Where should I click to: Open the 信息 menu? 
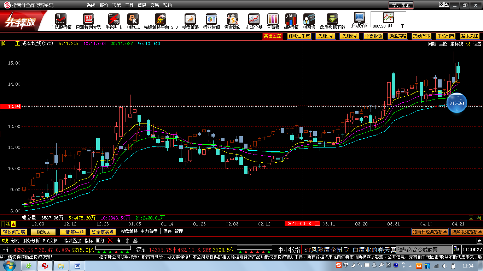click(142, 5)
